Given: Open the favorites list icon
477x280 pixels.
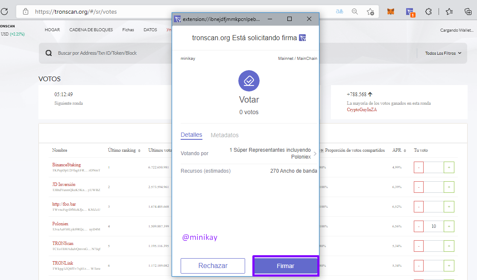Looking at the screenshot, I should [449, 12].
